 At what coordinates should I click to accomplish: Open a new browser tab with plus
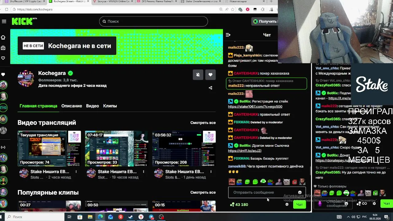coord(271,2)
